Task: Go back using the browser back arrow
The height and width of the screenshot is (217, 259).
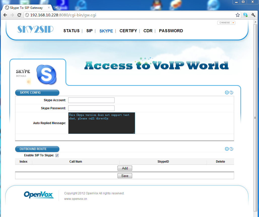Action: point(5,15)
